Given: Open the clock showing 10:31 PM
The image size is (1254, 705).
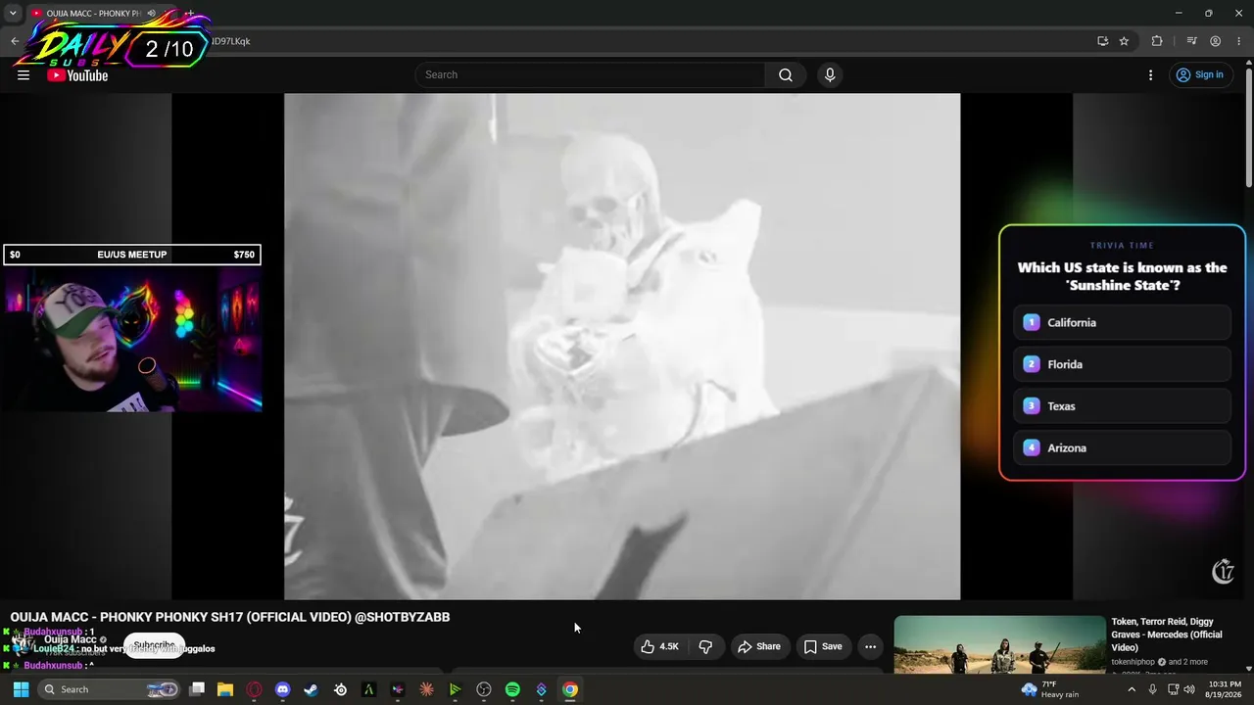Looking at the screenshot, I should tap(1225, 683).
